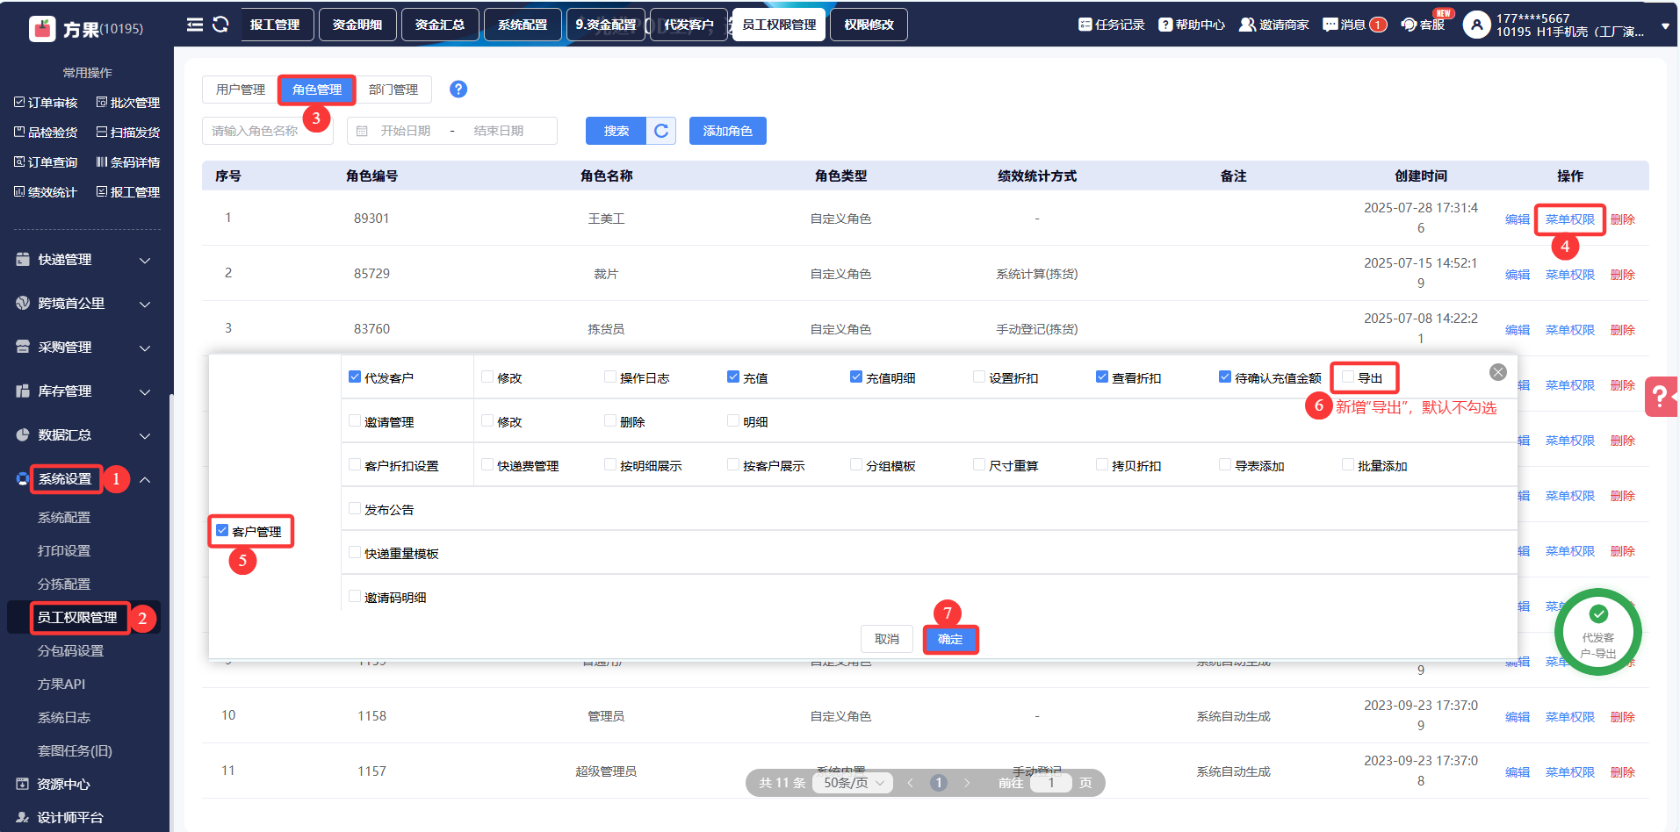Click the user avatar icon
This screenshot has height=832, width=1680.
pyautogui.click(x=1476, y=25)
